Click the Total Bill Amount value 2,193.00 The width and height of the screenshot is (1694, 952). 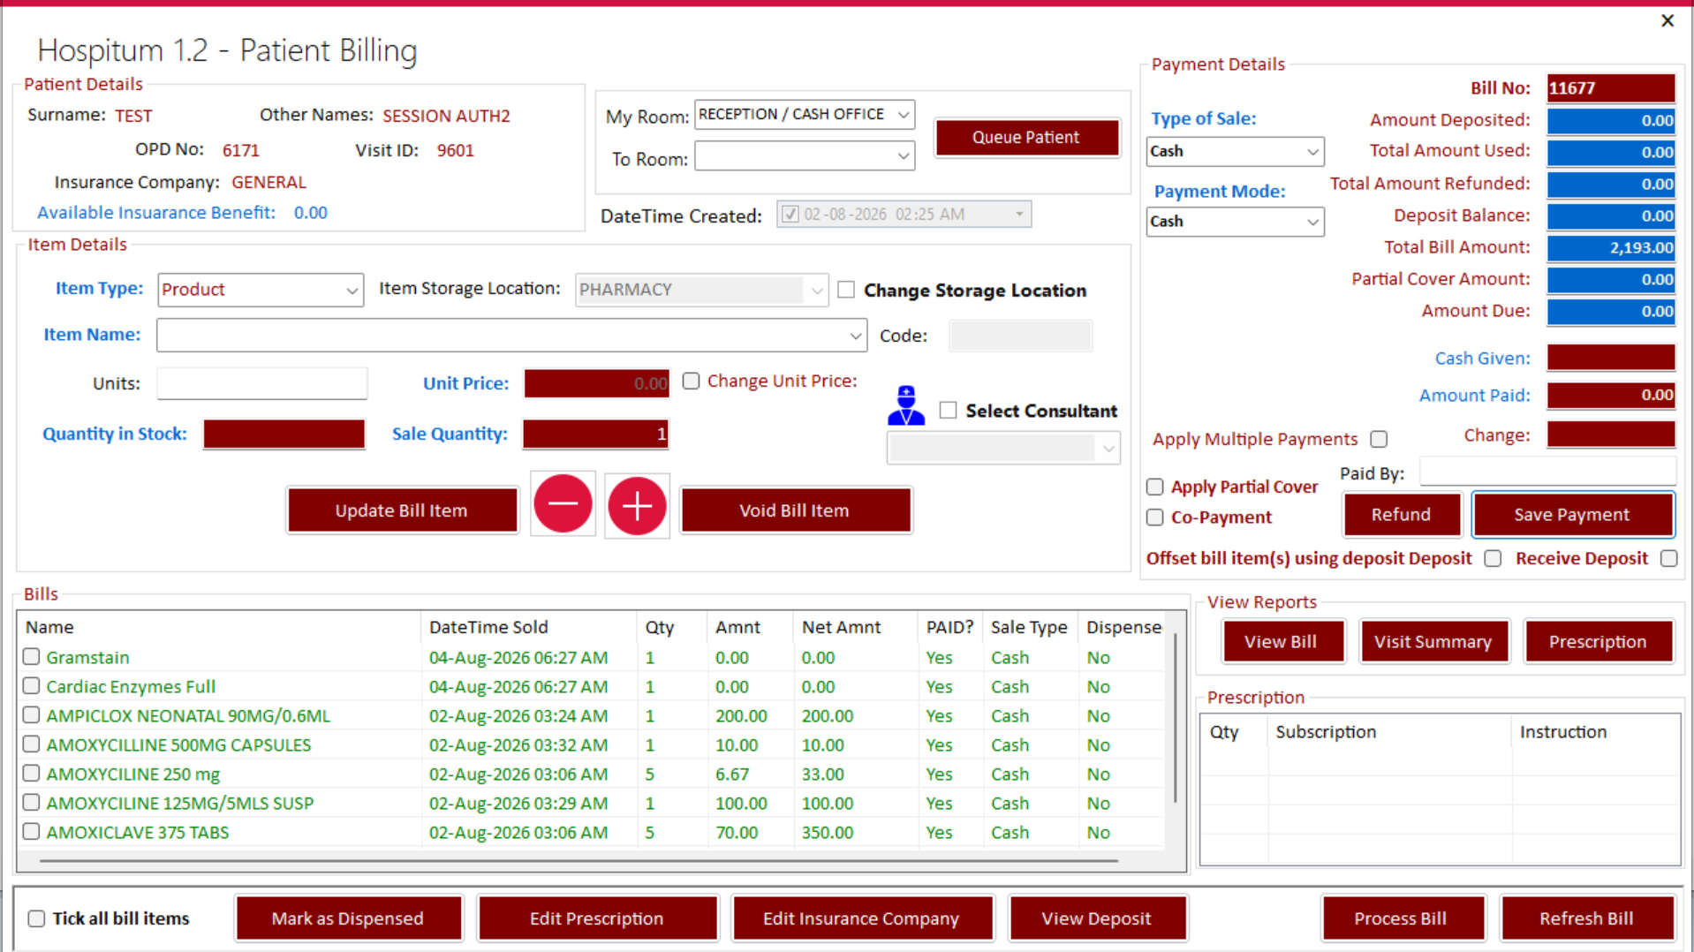[x=1611, y=247]
